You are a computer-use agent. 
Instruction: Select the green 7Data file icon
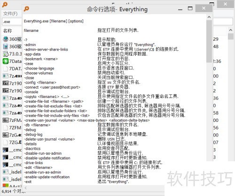[x=6, y=61]
